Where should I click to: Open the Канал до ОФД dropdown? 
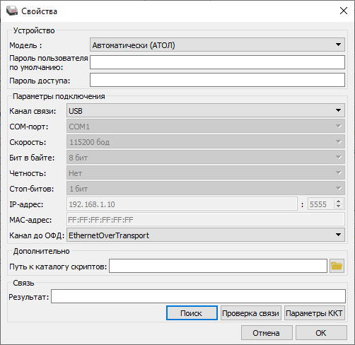(x=206, y=235)
